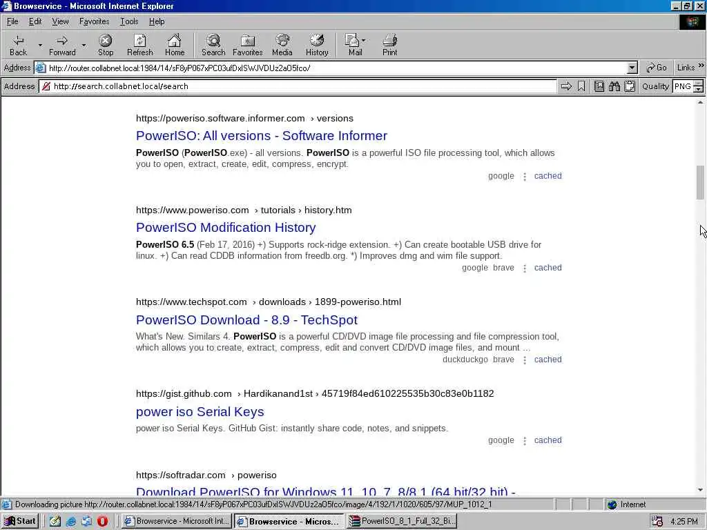This screenshot has width=707, height=530.
Task: Open the Media pane
Action: point(282,45)
